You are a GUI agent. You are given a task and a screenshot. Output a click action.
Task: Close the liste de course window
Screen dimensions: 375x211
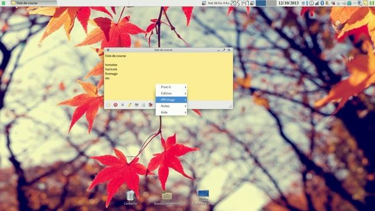[229, 50]
